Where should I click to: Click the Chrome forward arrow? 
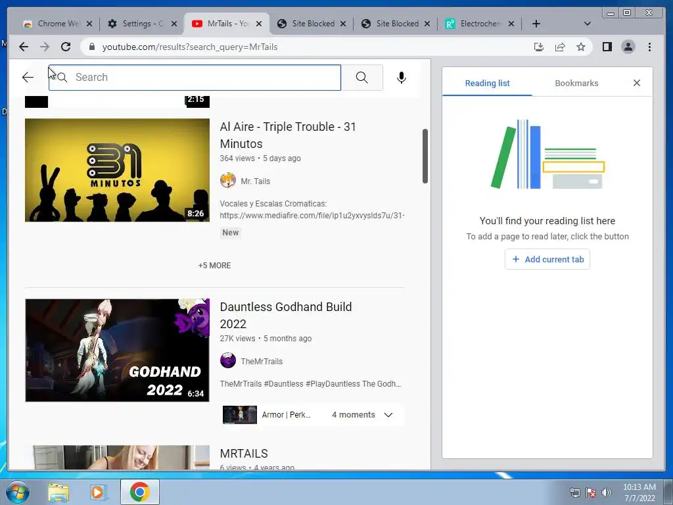coord(45,47)
